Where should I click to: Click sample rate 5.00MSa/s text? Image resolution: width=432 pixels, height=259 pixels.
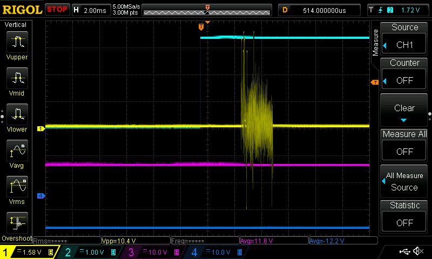(126, 6)
